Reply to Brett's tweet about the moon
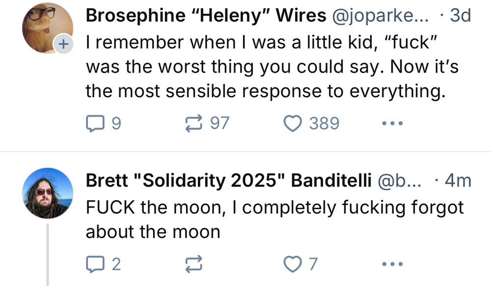 click(96, 264)
